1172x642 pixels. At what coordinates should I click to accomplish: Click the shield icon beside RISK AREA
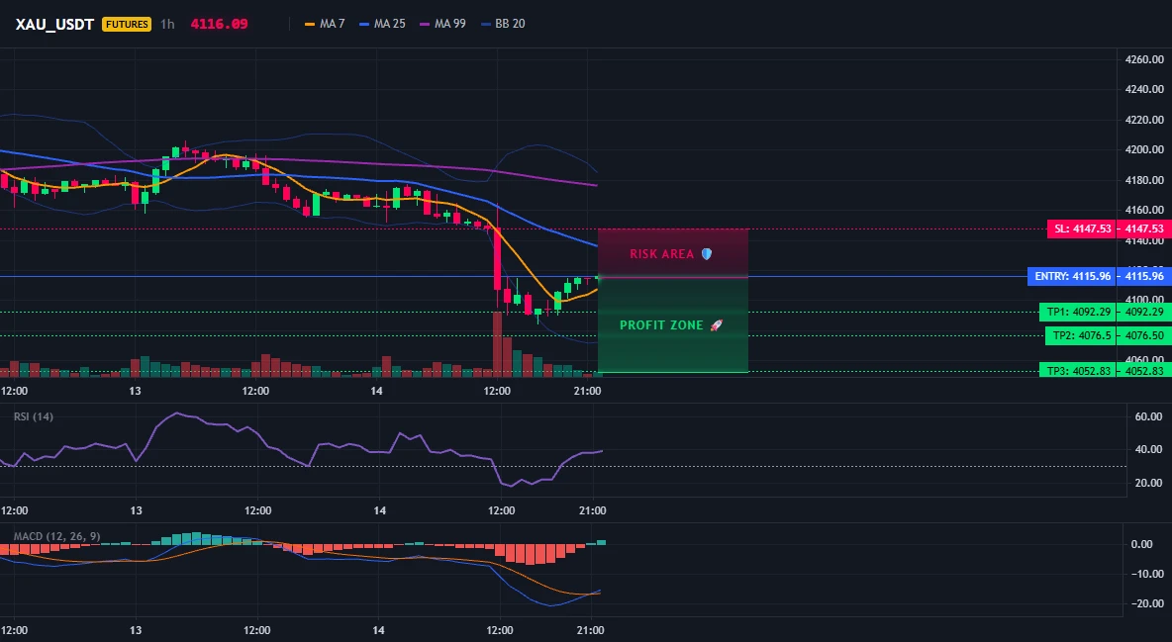point(707,254)
